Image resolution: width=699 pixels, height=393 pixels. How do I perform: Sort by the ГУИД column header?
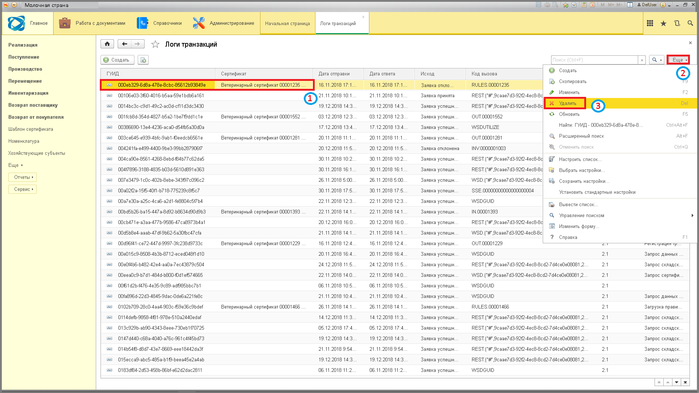158,74
